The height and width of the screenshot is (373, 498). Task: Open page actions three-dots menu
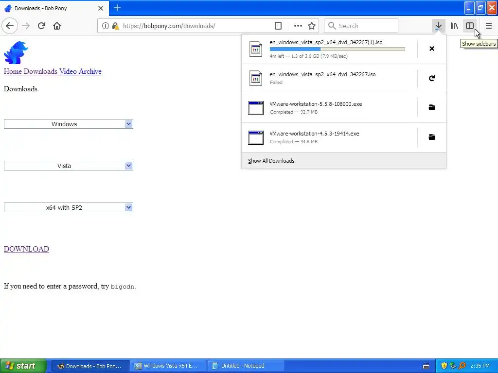tap(298, 26)
